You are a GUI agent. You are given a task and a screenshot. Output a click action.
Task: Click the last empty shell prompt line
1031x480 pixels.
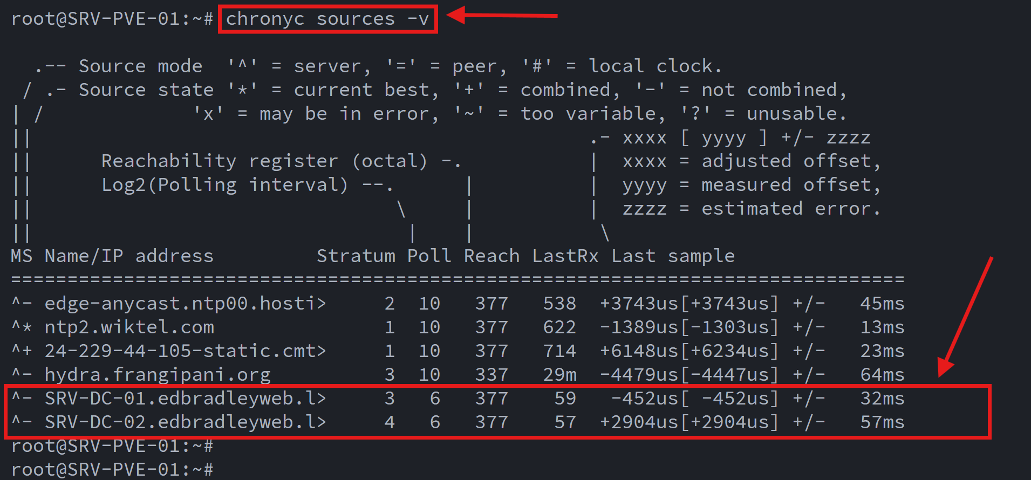pos(112,469)
